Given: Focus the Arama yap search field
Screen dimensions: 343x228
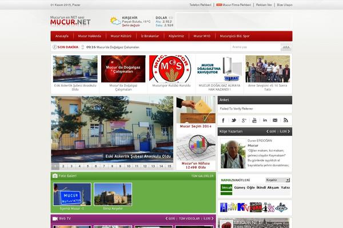Looking at the screenshot, I should click(256, 47).
